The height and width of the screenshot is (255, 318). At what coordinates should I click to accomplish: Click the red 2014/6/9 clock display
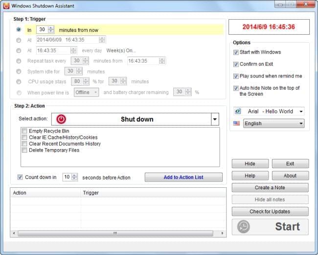[x=269, y=27]
